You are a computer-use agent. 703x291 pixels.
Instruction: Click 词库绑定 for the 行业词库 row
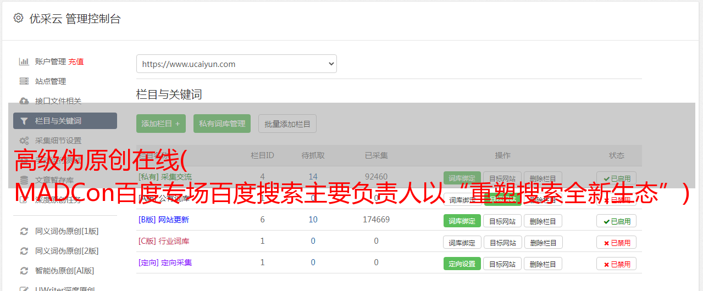coord(462,242)
